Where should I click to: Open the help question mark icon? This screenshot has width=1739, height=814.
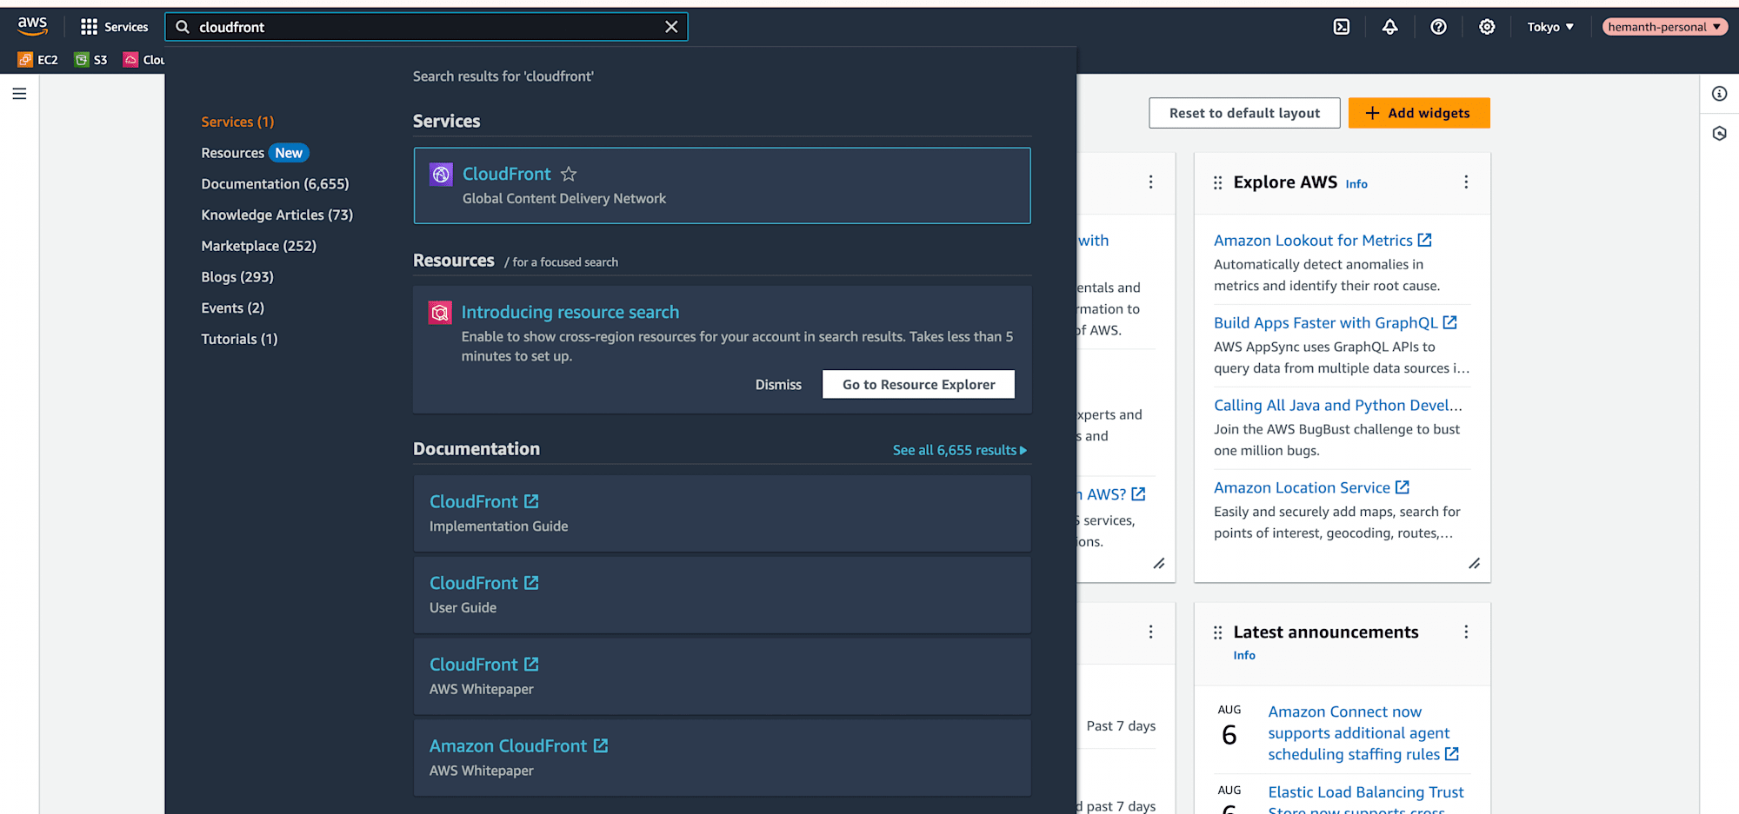pos(1439,27)
